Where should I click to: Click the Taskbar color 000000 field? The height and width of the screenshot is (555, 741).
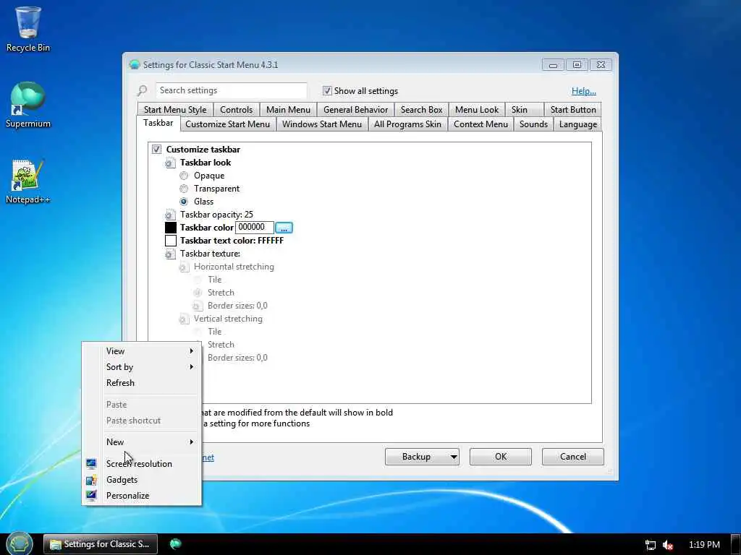254,228
